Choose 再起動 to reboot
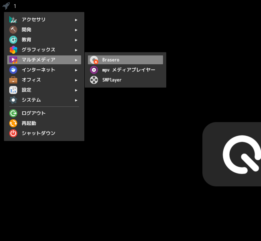Screen dimensions: 261x241 (x=44, y=123)
